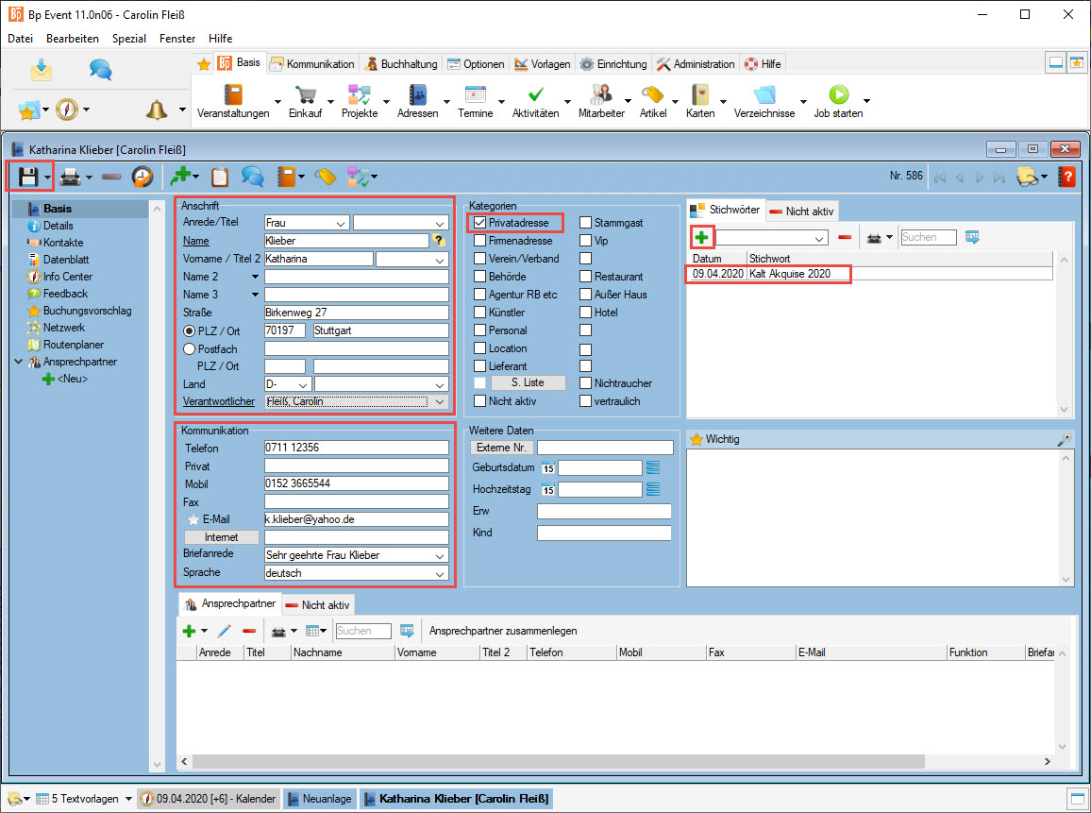Add a new Stichwort with green plus
This screenshot has width=1091, height=813.
(701, 237)
